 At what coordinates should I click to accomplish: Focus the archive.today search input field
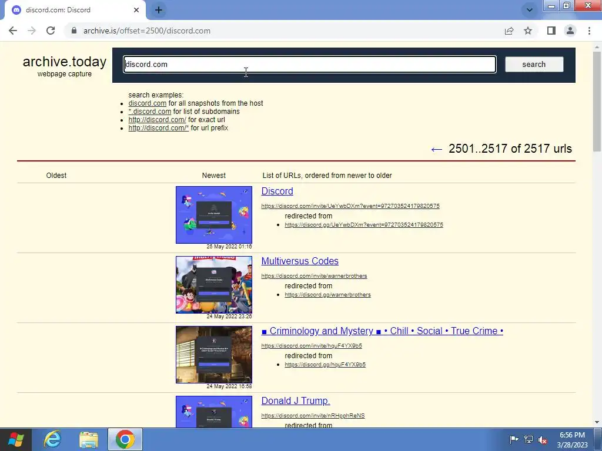point(309,65)
